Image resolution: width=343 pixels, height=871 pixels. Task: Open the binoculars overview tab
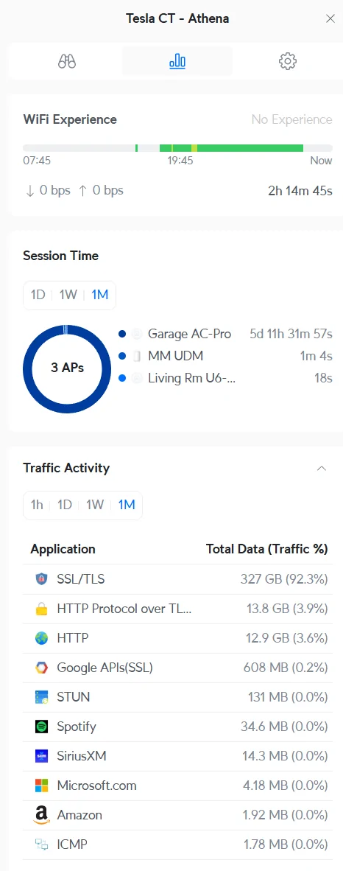pyautogui.click(x=66, y=61)
